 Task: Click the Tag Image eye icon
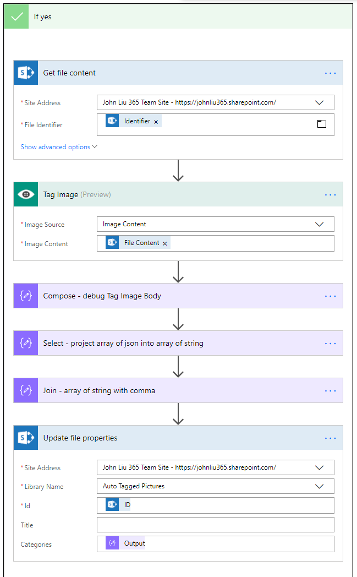[26, 194]
